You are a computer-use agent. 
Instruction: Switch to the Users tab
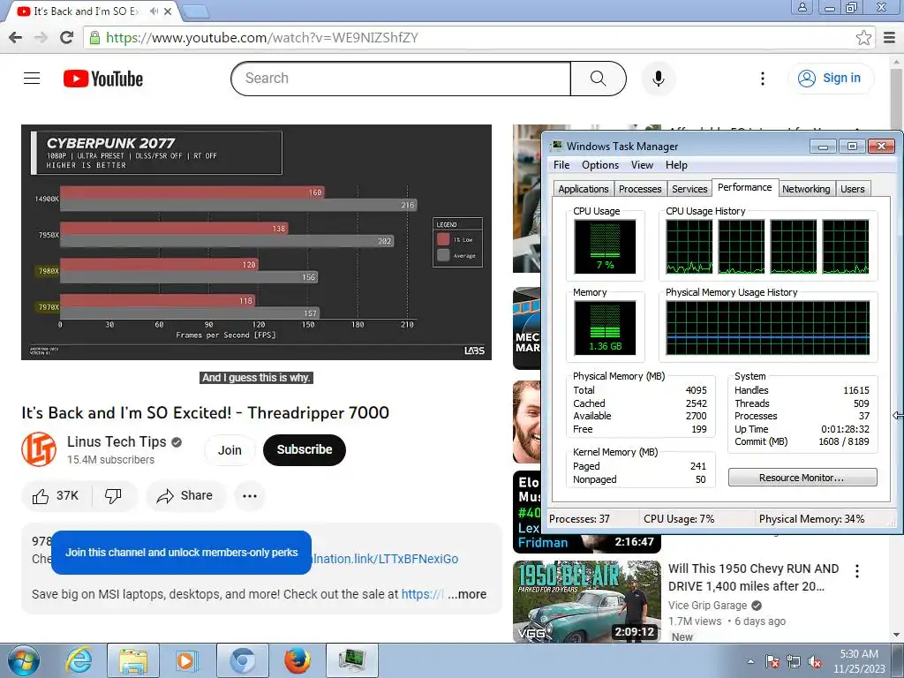[852, 189]
